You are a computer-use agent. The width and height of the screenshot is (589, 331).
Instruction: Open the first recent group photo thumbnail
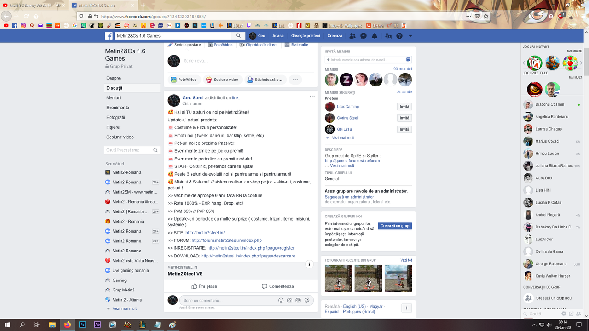pyautogui.click(x=338, y=279)
